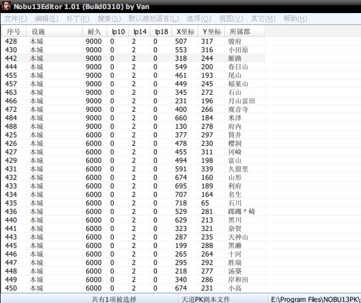Viewport: 361px width, 303px height.
Task: Click 岸和田 county cell
Action: [x=238, y=279]
